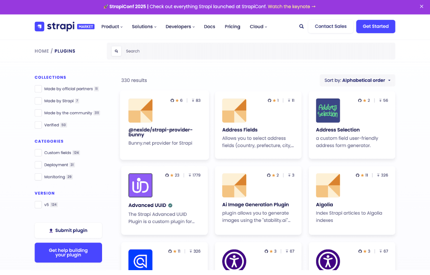
Task: Expand the Developers navigation dropdown
Action: pos(180,27)
